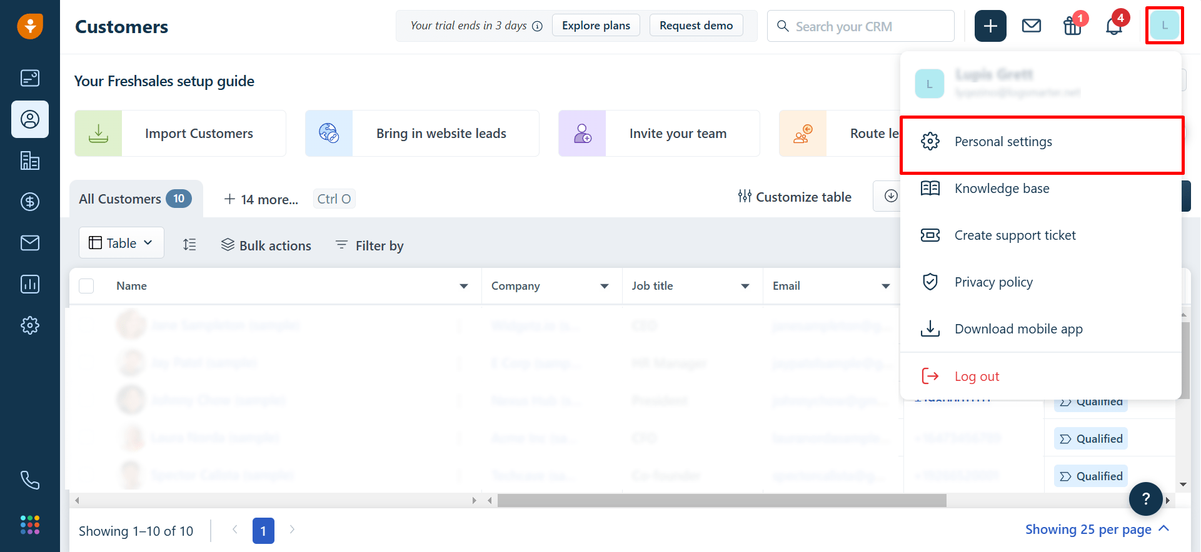Select Log out menu item

pos(1041,376)
